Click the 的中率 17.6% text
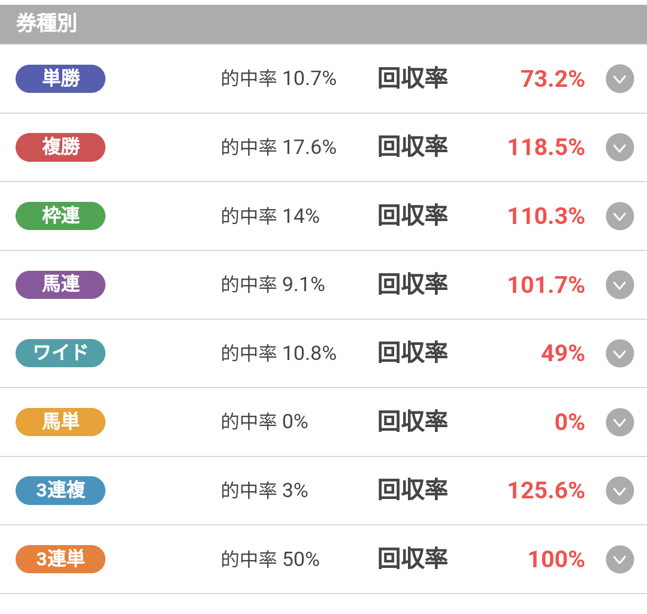This screenshot has width=647, height=614. (x=279, y=147)
